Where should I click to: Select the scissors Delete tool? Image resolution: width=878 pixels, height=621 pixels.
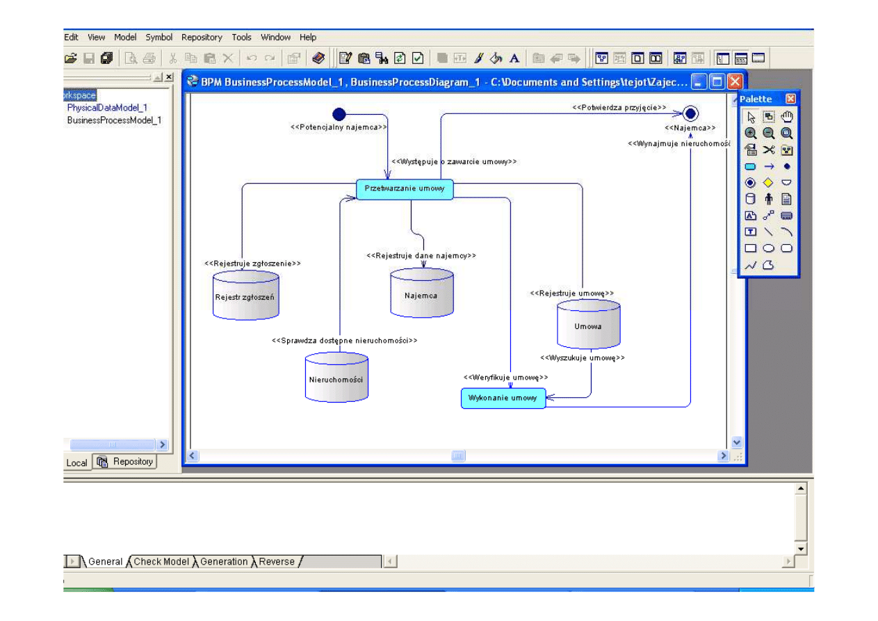(768, 150)
